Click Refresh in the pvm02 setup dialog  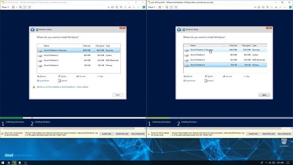41,77
